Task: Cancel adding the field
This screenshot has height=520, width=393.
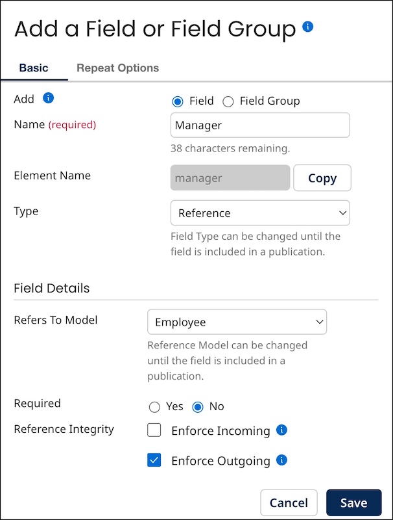Action: (x=289, y=502)
